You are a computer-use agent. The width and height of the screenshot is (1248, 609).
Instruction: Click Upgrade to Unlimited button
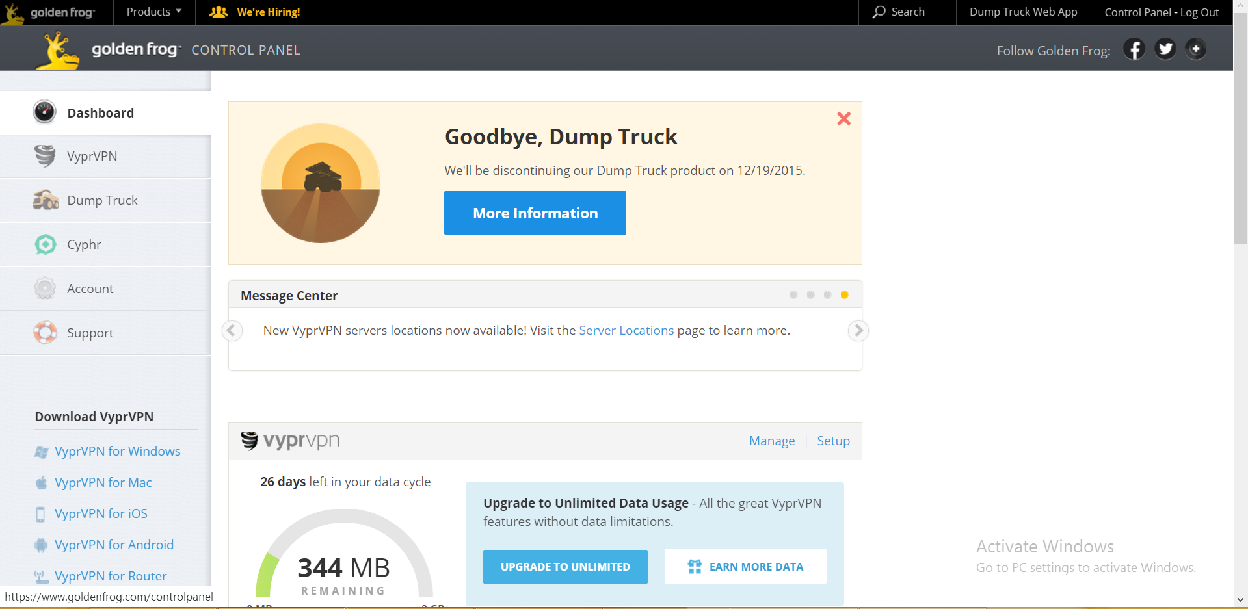tap(565, 566)
